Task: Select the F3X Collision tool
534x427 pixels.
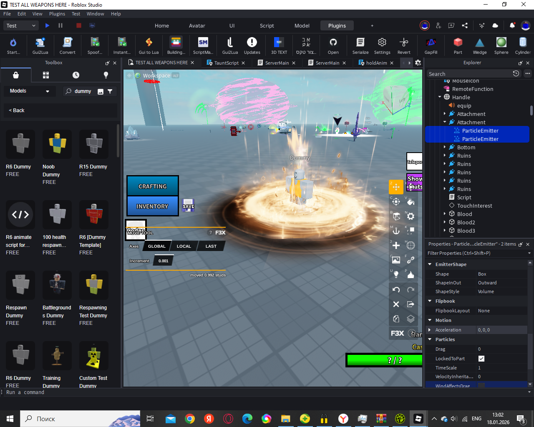Action: click(x=411, y=231)
